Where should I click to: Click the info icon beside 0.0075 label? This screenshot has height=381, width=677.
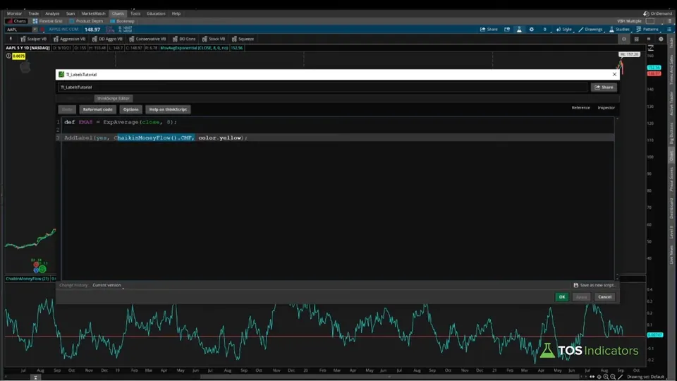coord(8,56)
